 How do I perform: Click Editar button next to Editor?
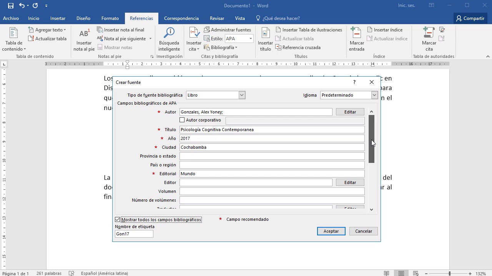(350, 182)
